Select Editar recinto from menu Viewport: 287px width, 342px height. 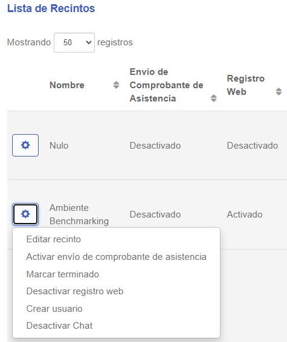(x=53, y=239)
